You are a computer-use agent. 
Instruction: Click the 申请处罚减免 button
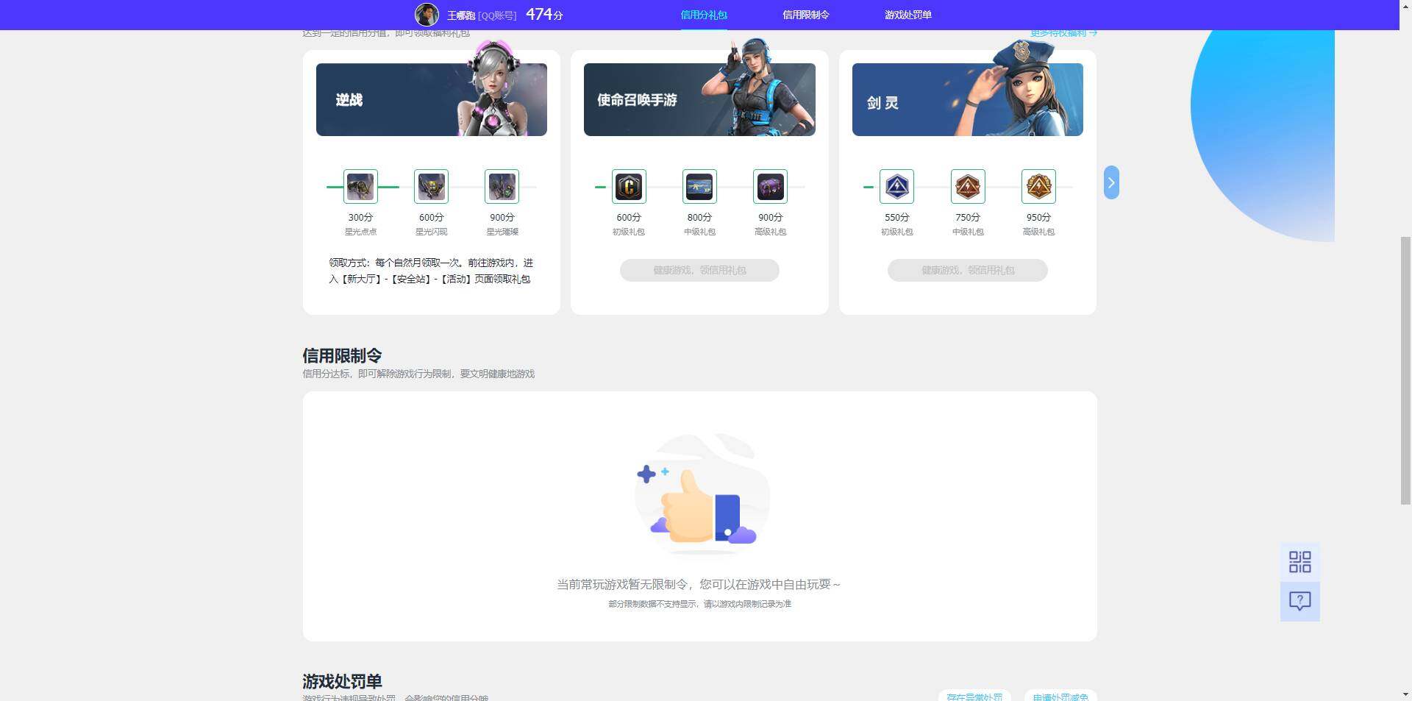1060,697
